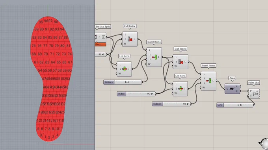The height and width of the screenshot is (150, 268).
Task: Click sole panel number 91 in viewport
Action: click(x=47, y=30)
